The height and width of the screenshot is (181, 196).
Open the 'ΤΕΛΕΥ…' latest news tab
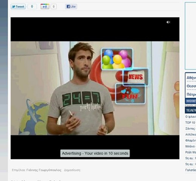[190, 110]
